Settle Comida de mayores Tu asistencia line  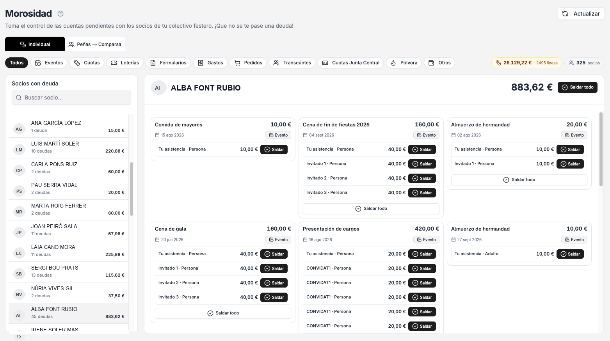pyautogui.click(x=274, y=149)
